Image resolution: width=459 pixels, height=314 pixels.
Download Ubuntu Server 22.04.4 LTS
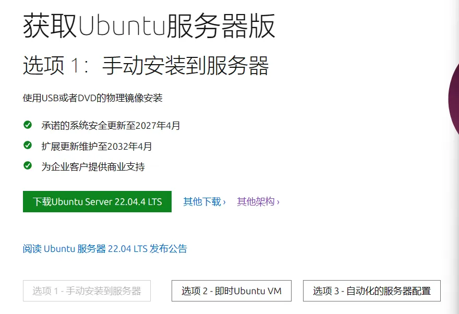(x=97, y=202)
